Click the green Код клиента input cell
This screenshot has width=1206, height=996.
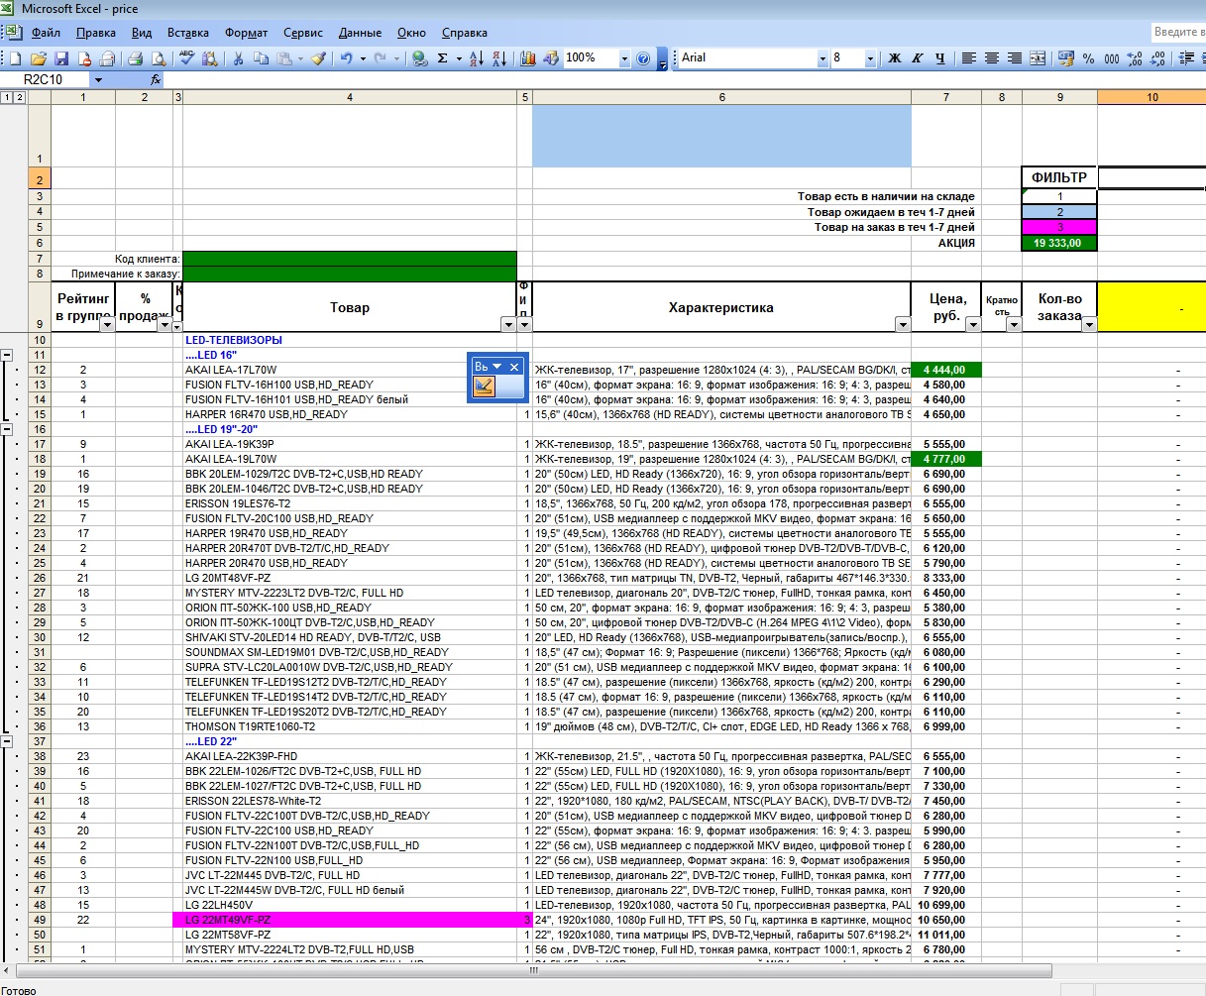[x=350, y=259]
